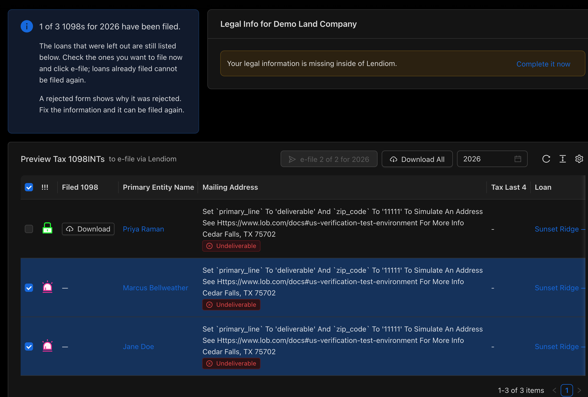The width and height of the screenshot is (588, 397).
Task: Download Priya Raman's filed 1098
Action: click(x=88, y=229)
